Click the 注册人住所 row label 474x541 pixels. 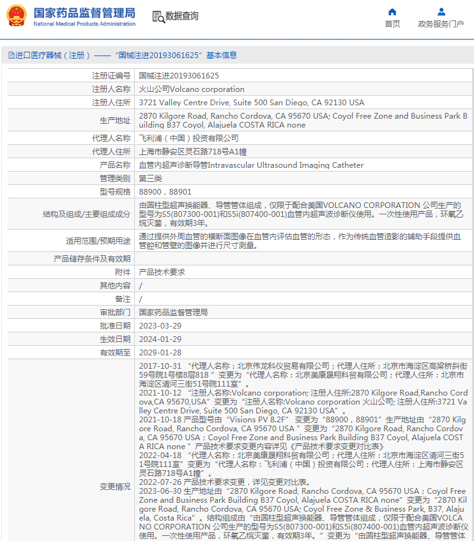pyautogui.click(x=111, y=103)
